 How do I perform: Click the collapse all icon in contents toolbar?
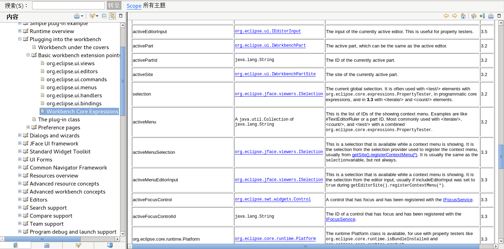pyautogui.click(x=104, y=16)
